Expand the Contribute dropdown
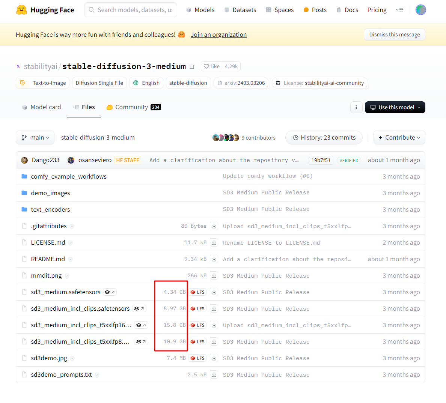This screenshot has width=446, height=403. coord(399,138)
